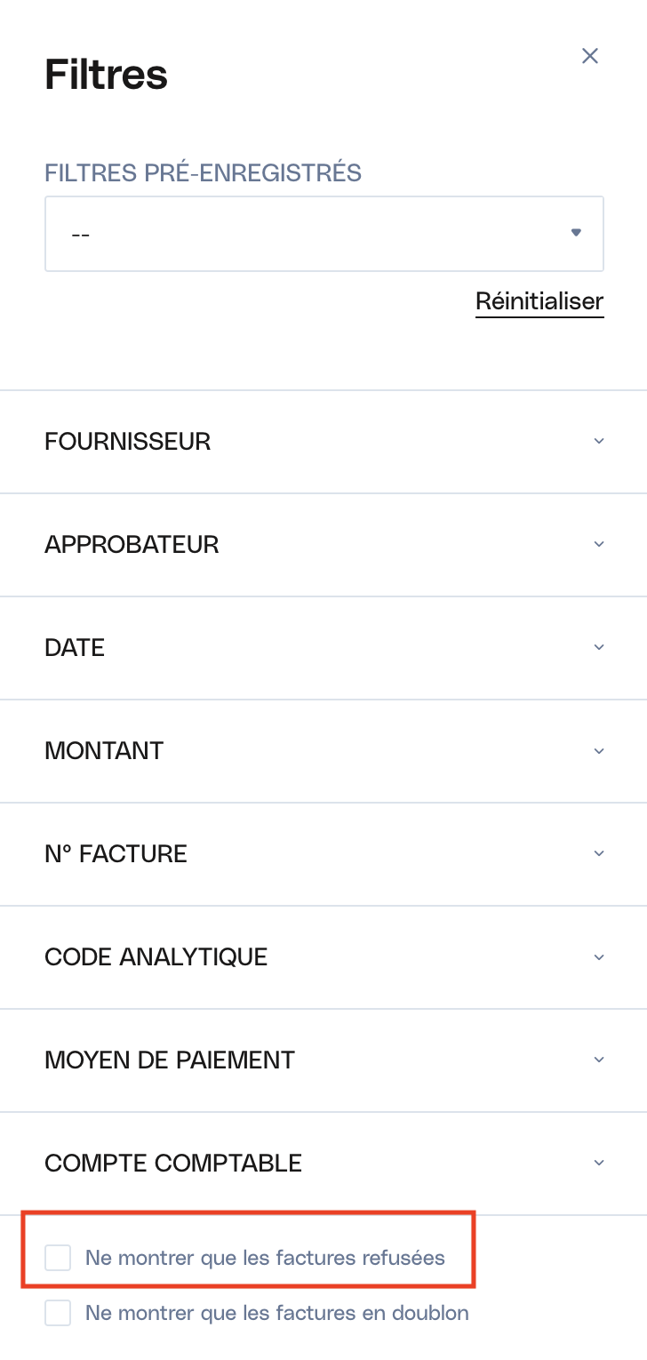Open the DATE filter row
This screenshot has width=647, height=1360.
(323, 648)
